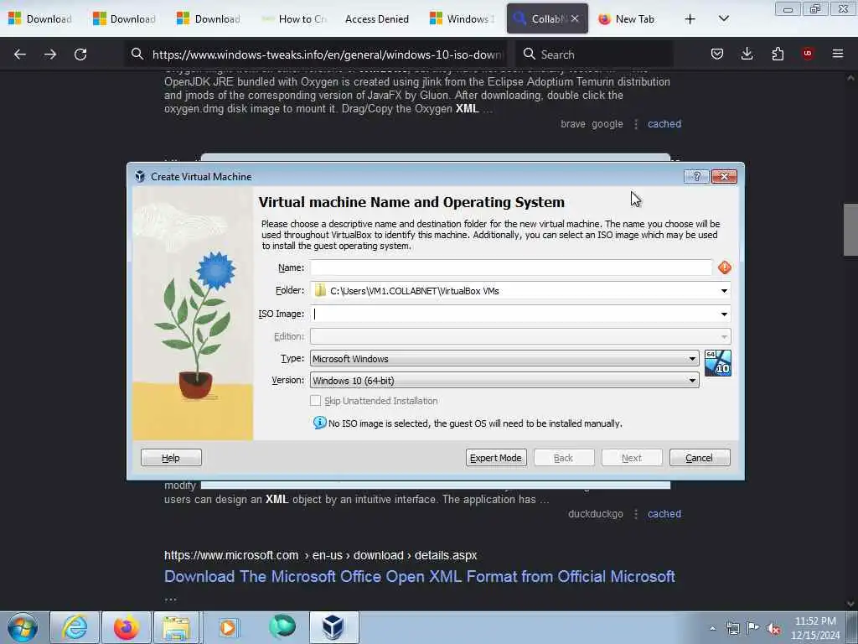This screenshot has width=858, height=644.
Task: Toggle Skip Unattended Installation checkbox
Action: (315, 400)
